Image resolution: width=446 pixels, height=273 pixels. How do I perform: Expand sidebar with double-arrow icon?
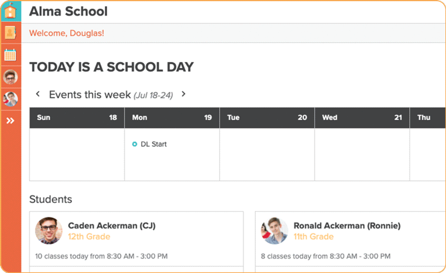pos(11,121)
